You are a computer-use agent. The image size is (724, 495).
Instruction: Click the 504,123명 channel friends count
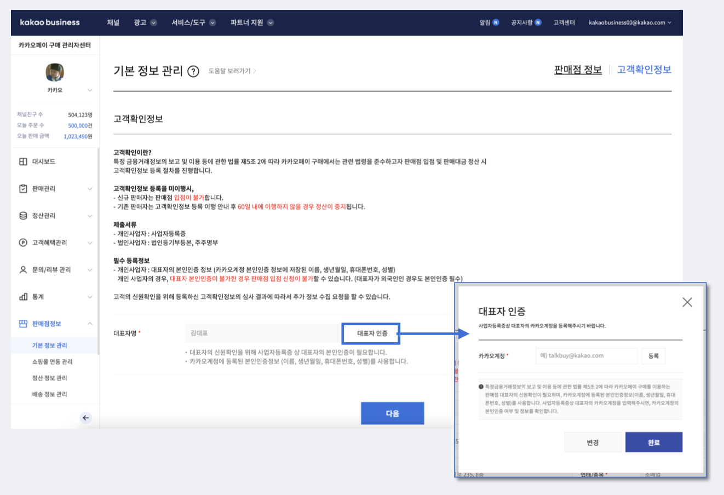pos(80,115)
